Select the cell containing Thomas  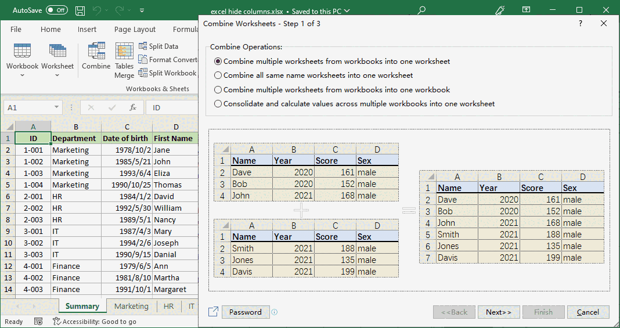pos(175,185)
